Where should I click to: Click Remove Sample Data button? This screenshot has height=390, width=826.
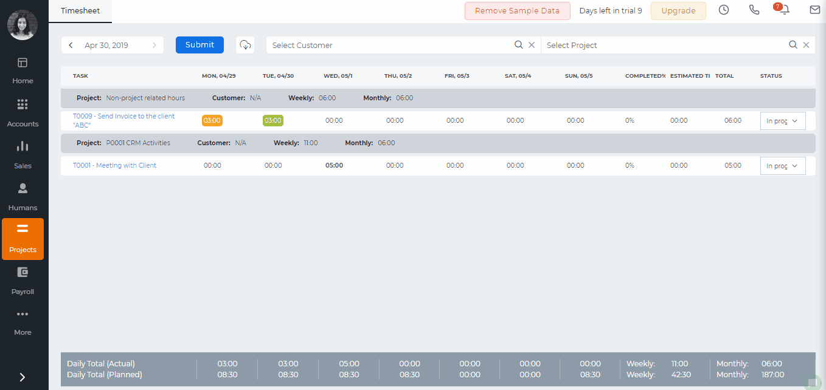(518, 11)
